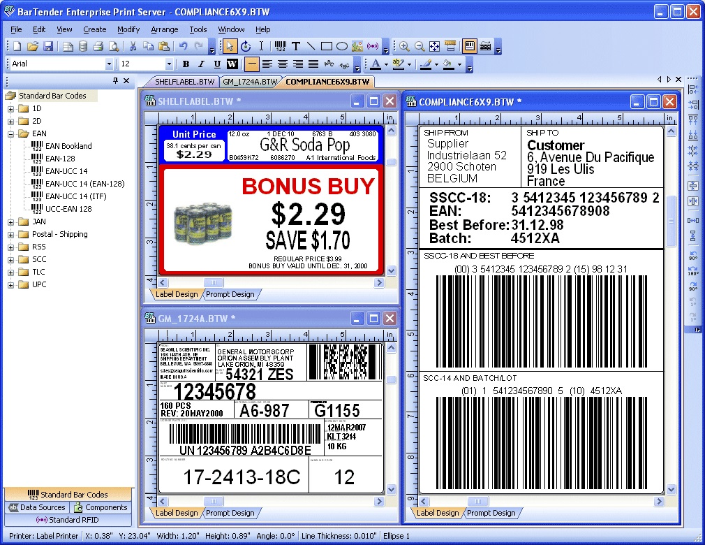Toggle Bold text formatting
Image resolution: width=705 pixels, height=545 pixels.
pos(186,64)
